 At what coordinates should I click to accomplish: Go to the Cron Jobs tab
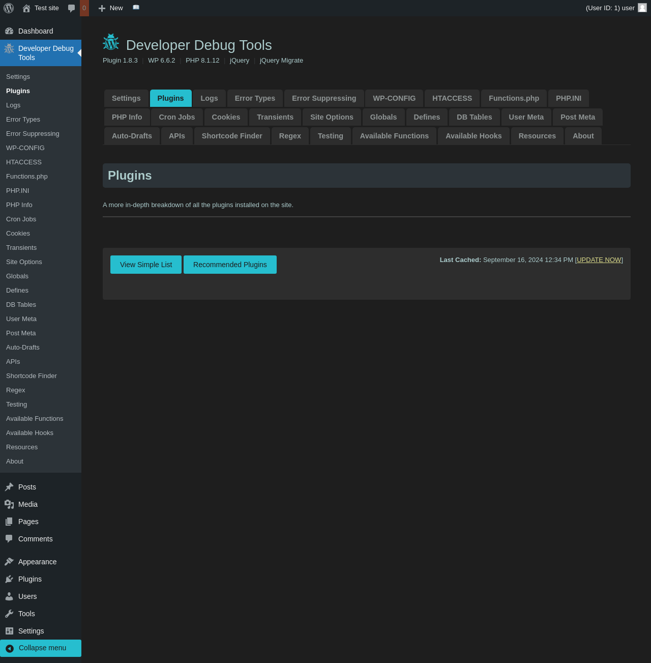pos(177,117)
